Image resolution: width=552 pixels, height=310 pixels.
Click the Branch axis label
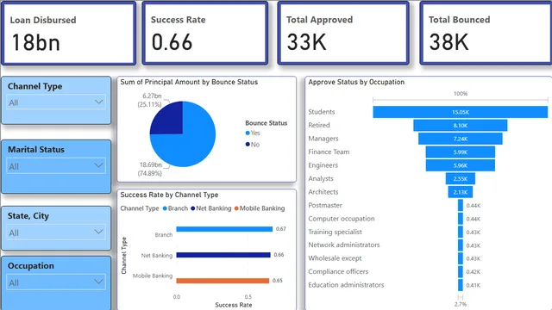point(164,235)
